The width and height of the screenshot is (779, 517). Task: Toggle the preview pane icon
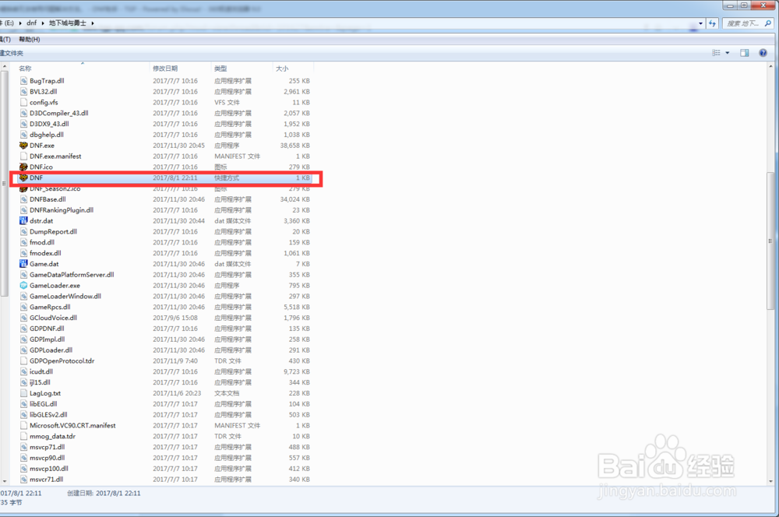point(744,53)
